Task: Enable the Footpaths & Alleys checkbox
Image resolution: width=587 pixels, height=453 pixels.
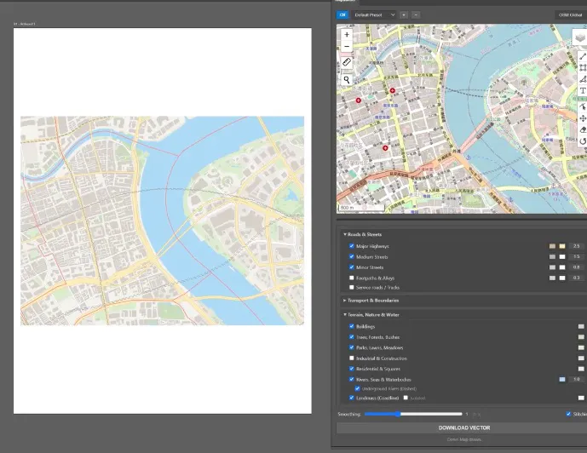Action: (x=352, y=278)
